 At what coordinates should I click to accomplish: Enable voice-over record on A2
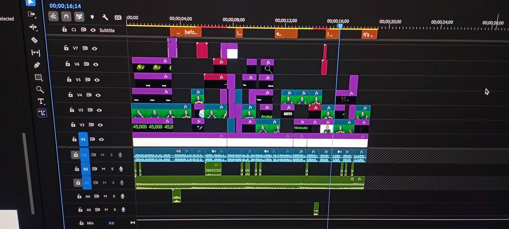coord(121,169)
